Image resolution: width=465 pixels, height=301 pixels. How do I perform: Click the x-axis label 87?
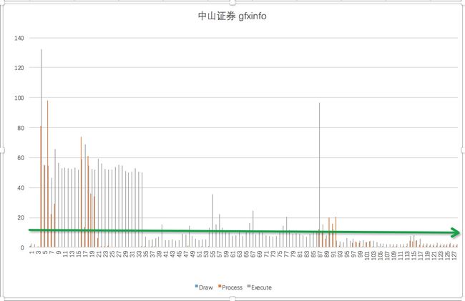(x=320, y=255)
